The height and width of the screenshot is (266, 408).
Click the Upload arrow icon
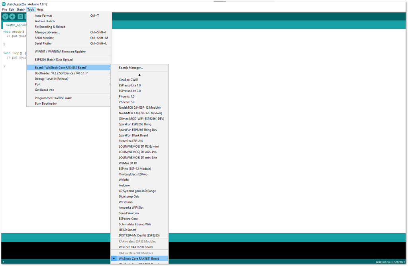tap(13, 16)
